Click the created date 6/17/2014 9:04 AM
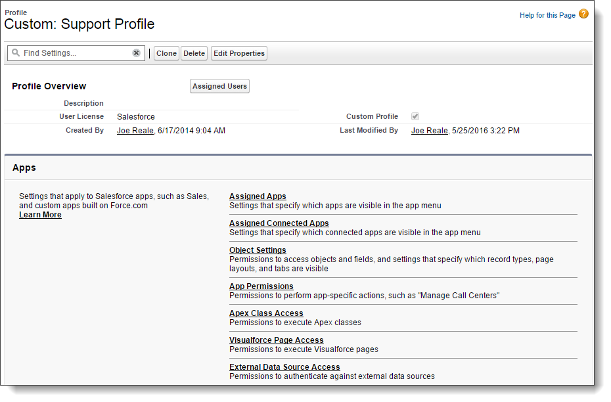611x402 pixels. (x=191, y=131)
